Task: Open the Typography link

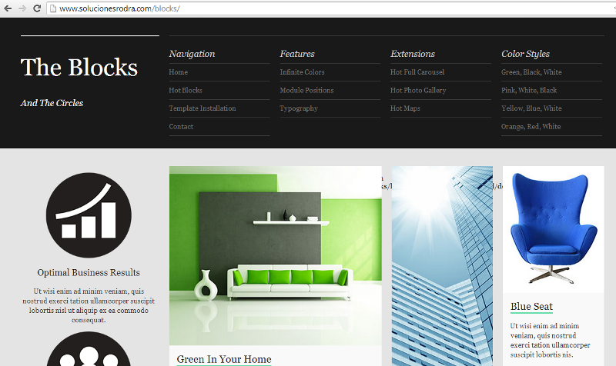Action: click(299, 108)
